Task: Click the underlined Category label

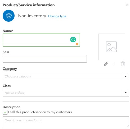Action: 10,69
